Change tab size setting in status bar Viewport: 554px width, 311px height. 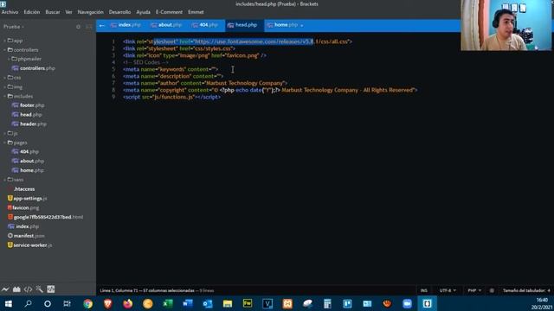[526, 290]
